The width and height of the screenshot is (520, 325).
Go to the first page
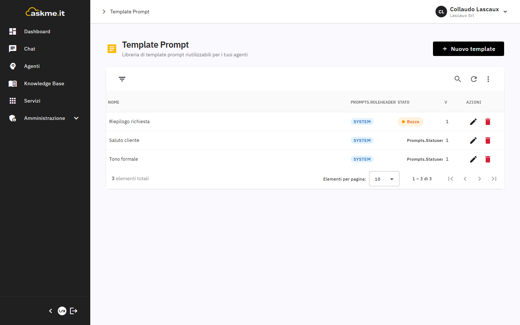tap(451, 179)
